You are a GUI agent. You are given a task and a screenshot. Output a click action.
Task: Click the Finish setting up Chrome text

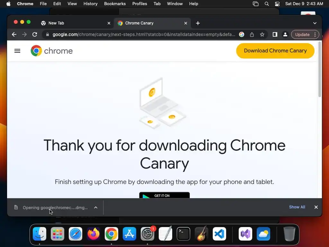[164, 182]
